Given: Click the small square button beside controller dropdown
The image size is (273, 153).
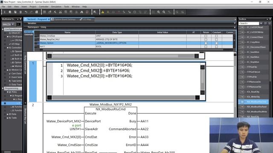Looking at the screenshot, I should coord(18,24).
